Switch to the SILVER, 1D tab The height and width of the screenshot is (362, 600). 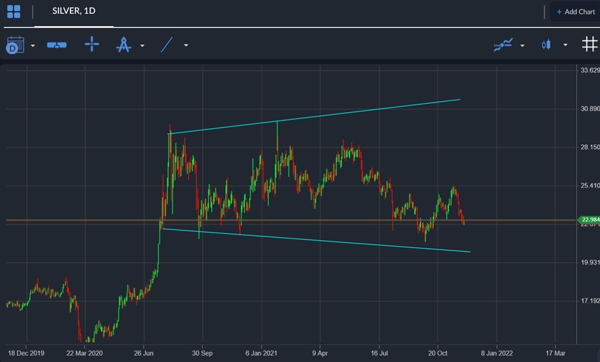74,12
